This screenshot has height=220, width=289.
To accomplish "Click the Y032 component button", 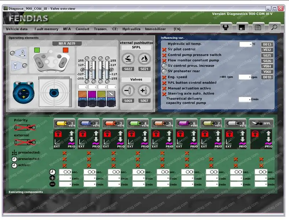I will coord(267,50).
